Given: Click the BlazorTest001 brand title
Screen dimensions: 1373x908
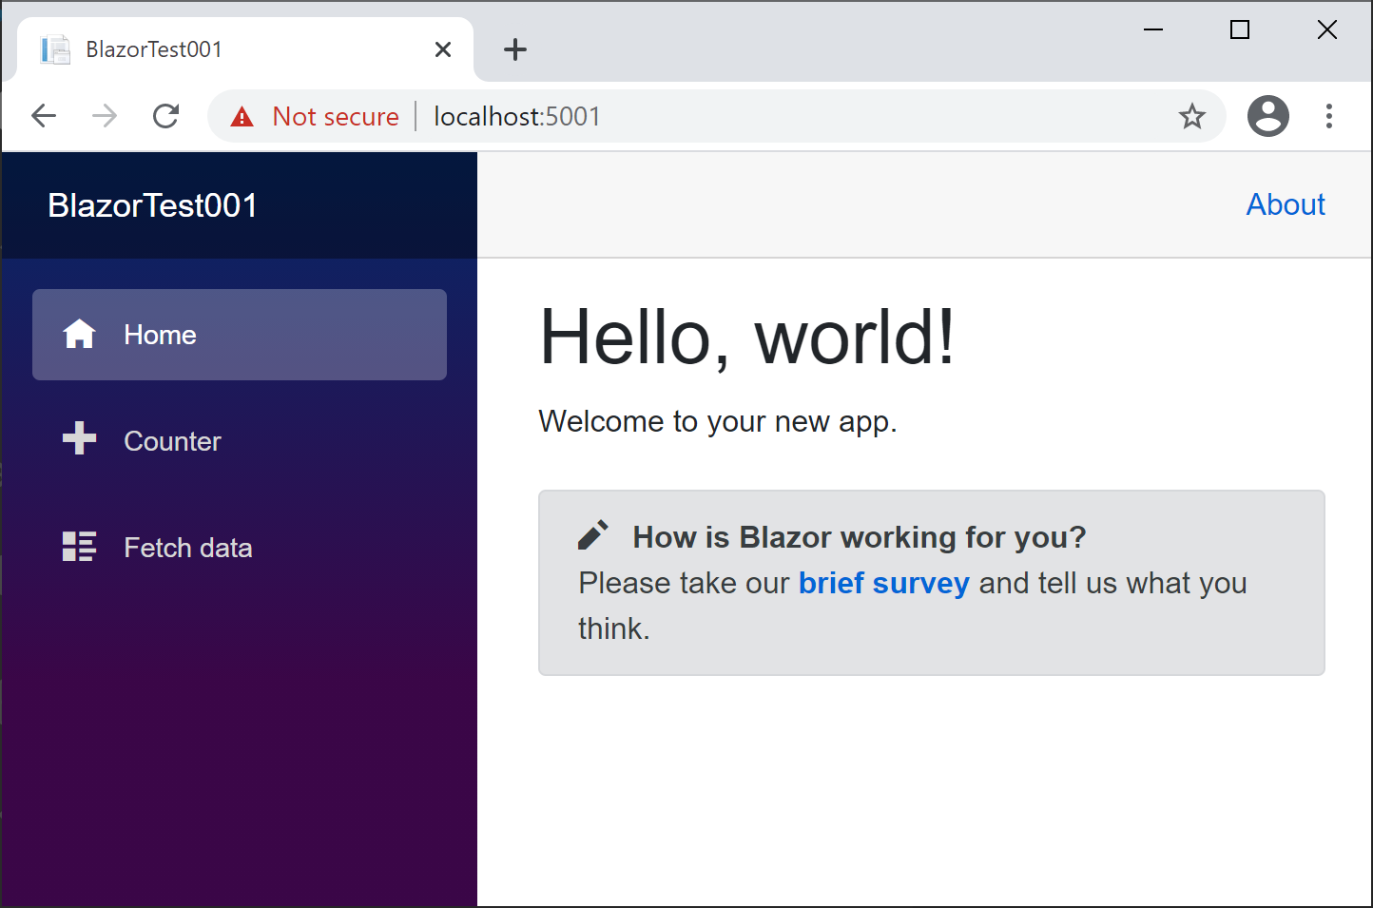Looking at the screenshot, I should [152, 205].
